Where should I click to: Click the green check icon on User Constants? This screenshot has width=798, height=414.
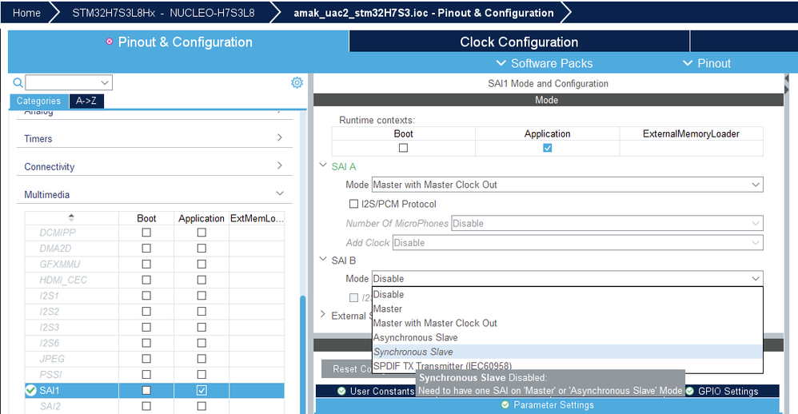click(x=341, y=391)
